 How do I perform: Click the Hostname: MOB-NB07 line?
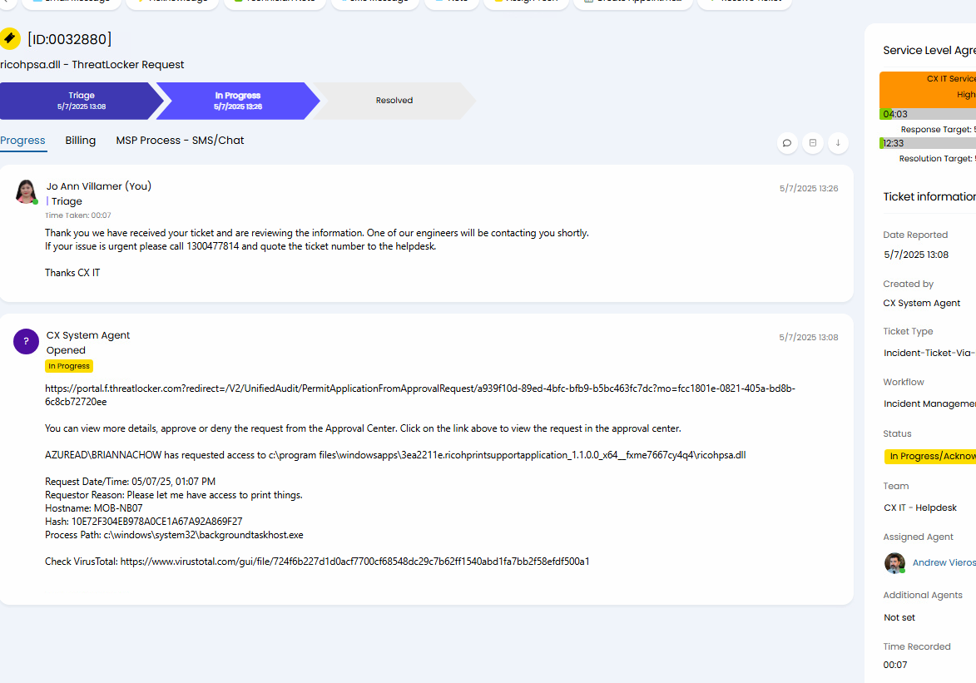click(x=93, y=508)
